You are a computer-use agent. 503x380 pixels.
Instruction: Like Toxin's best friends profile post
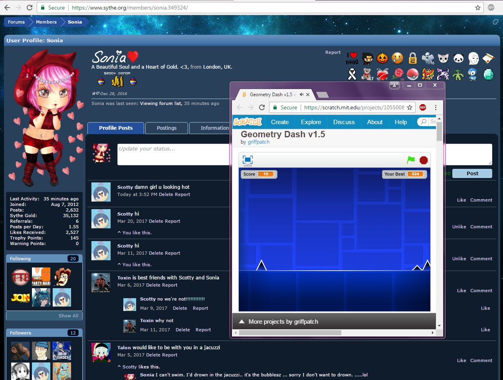(461, 291)
